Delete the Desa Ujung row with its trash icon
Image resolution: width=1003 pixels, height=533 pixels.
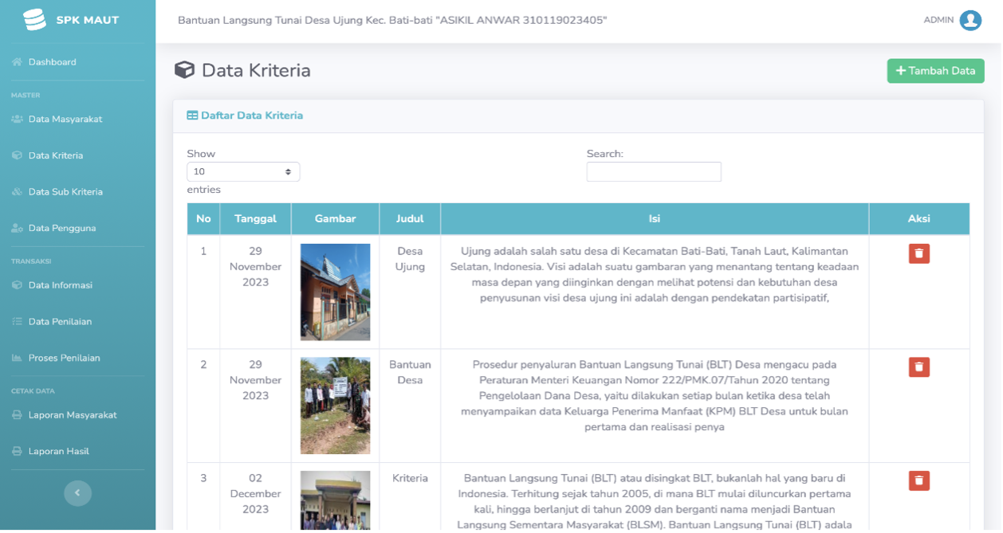(919, 253)
